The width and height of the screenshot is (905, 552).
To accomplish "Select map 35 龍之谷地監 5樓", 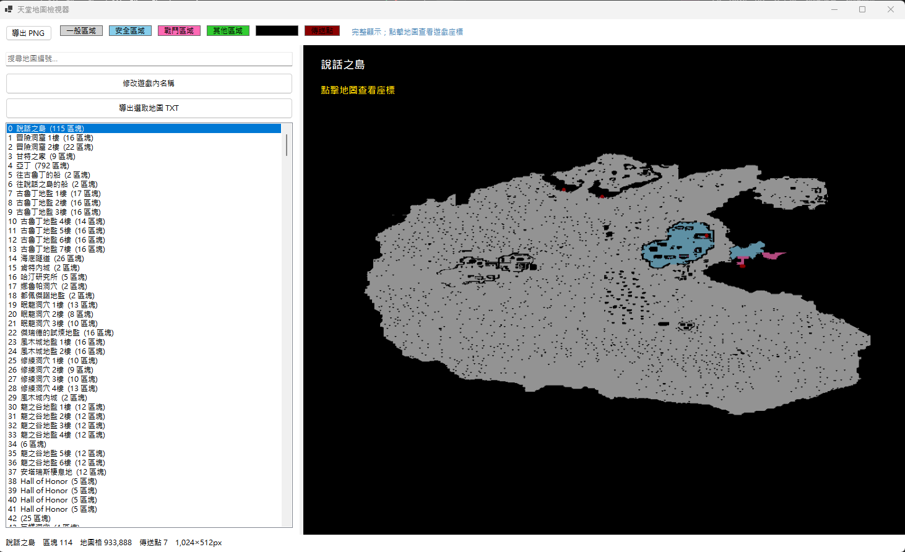I will point(144,453).
